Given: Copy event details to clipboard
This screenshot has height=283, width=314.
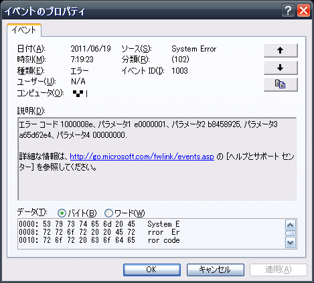Looking at the screenshot, I should [281, 84].
